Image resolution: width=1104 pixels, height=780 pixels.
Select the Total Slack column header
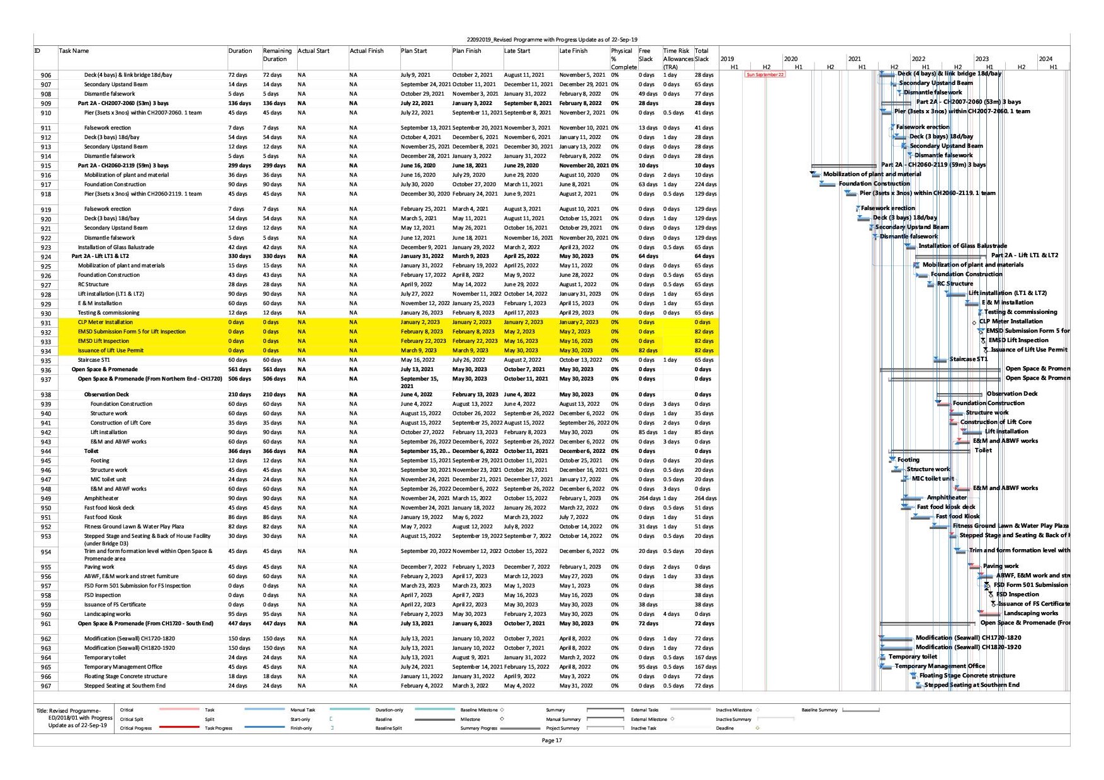coord(702,55)
